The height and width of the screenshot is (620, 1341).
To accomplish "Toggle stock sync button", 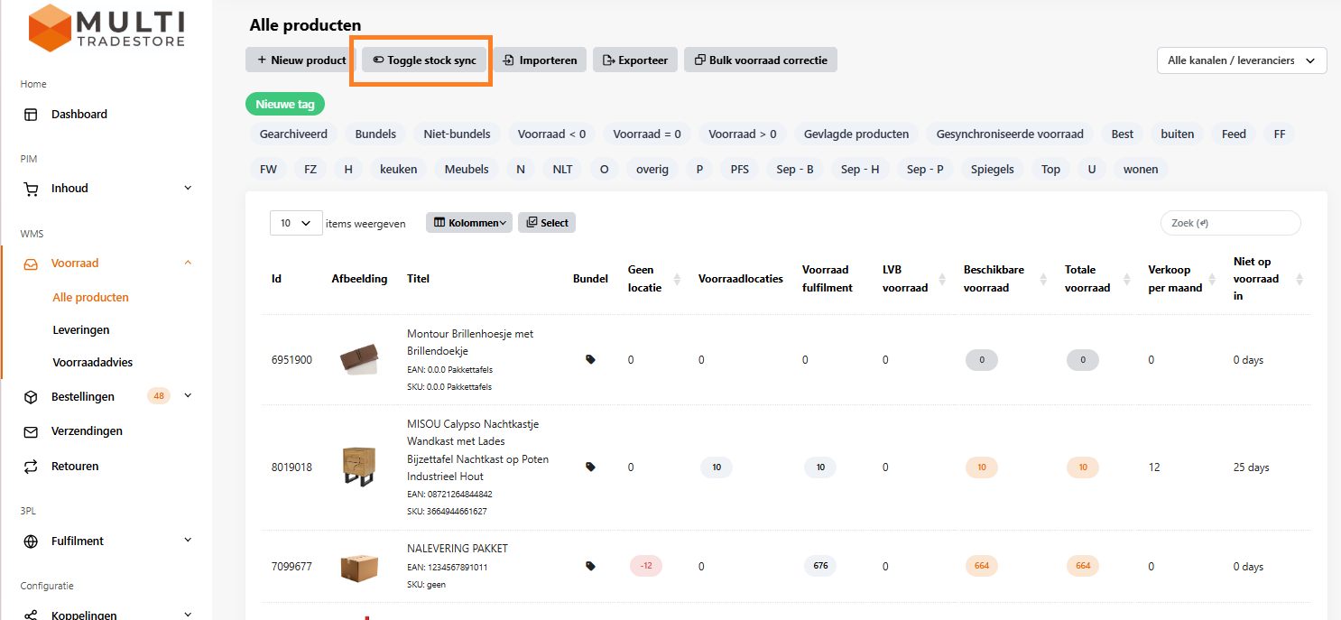I will [x=424, y=60].
